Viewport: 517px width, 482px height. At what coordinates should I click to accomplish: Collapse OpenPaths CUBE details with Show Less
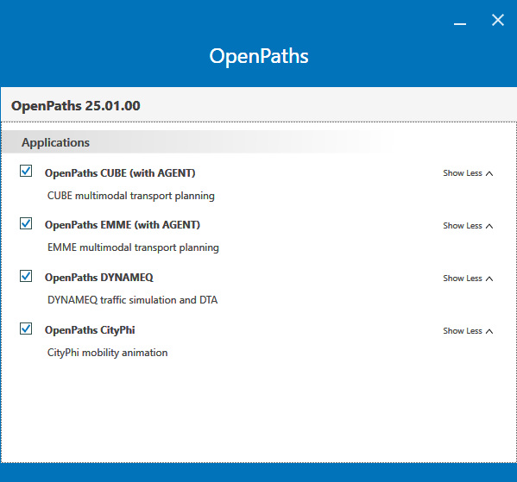[468, 173]
